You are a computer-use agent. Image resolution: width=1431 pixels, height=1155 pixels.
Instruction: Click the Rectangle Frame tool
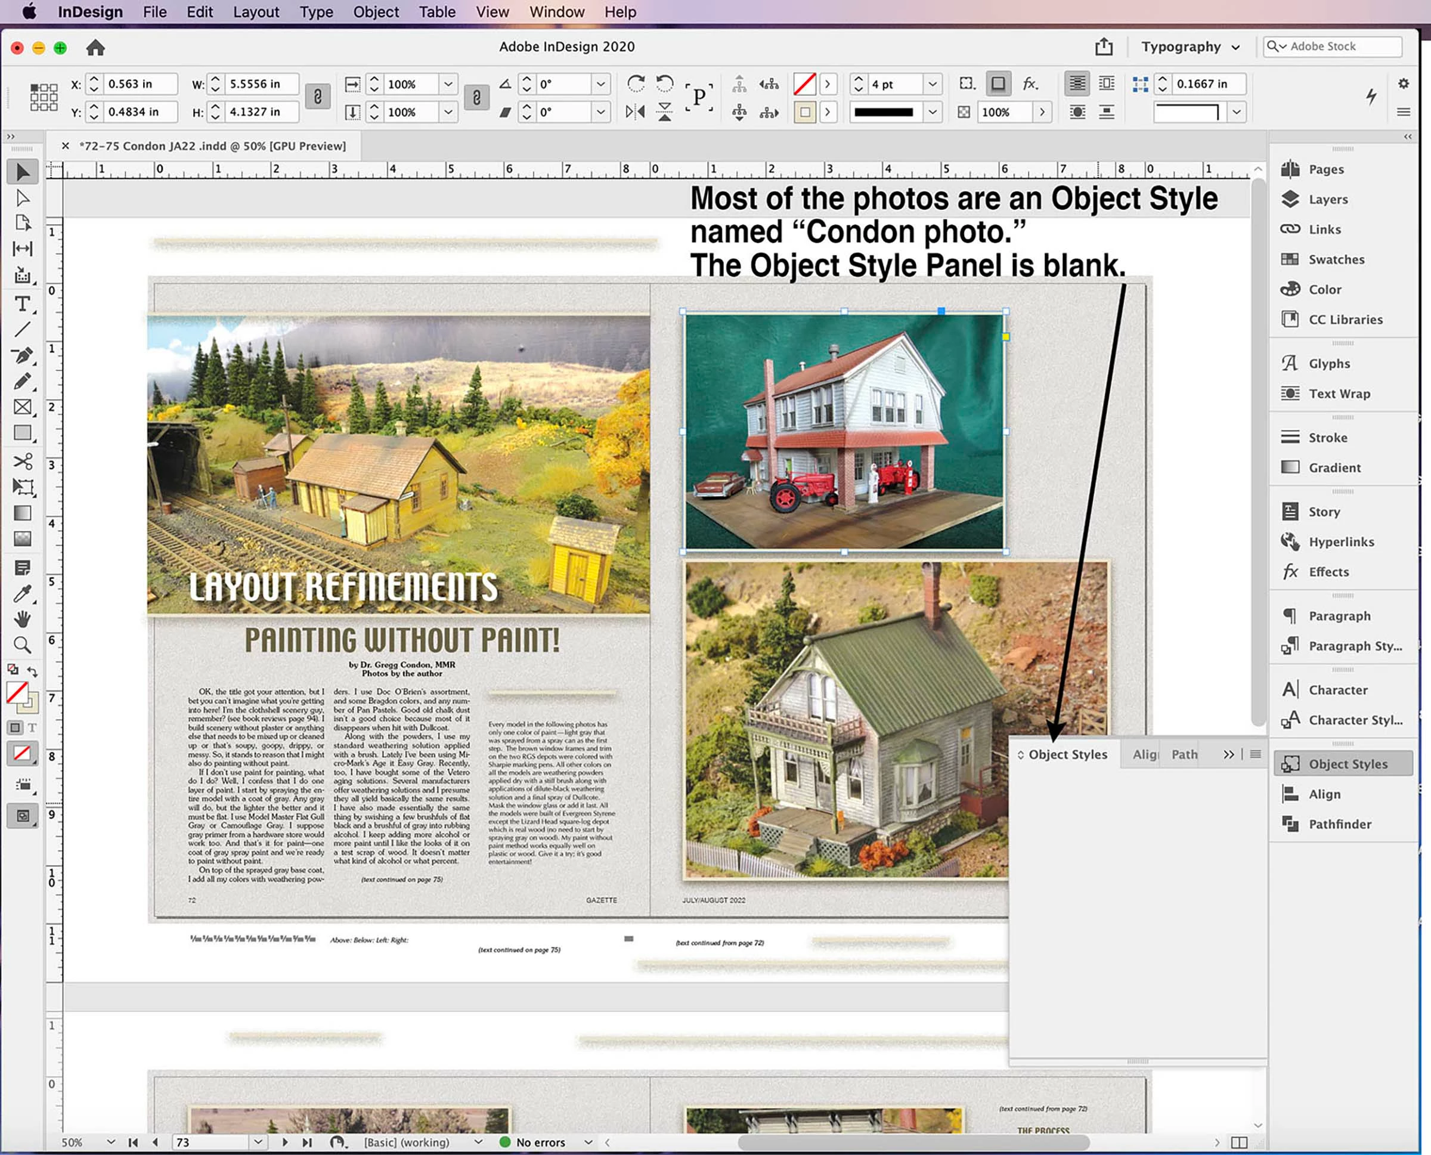point(22,407)
